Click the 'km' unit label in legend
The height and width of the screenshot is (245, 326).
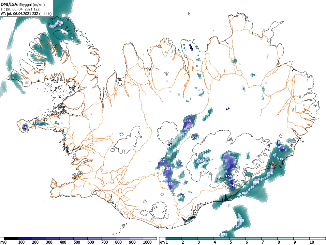162,242
